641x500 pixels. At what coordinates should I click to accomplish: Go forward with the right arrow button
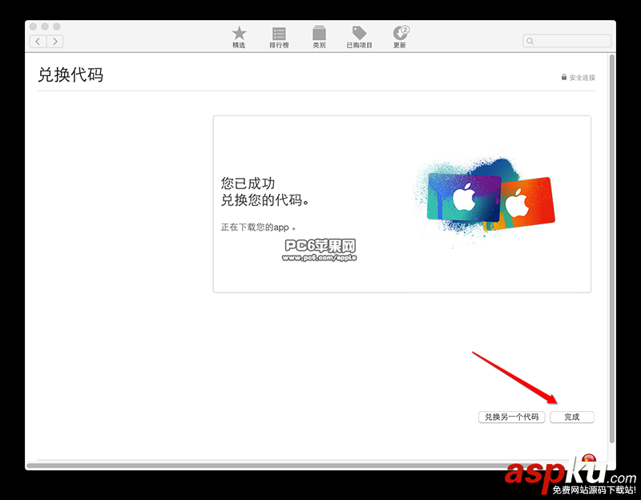point(54,42)
